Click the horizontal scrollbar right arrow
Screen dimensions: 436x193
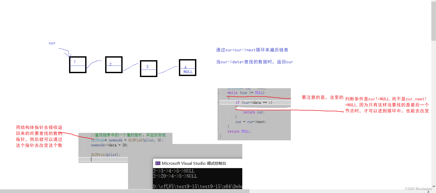coord(428,191)
